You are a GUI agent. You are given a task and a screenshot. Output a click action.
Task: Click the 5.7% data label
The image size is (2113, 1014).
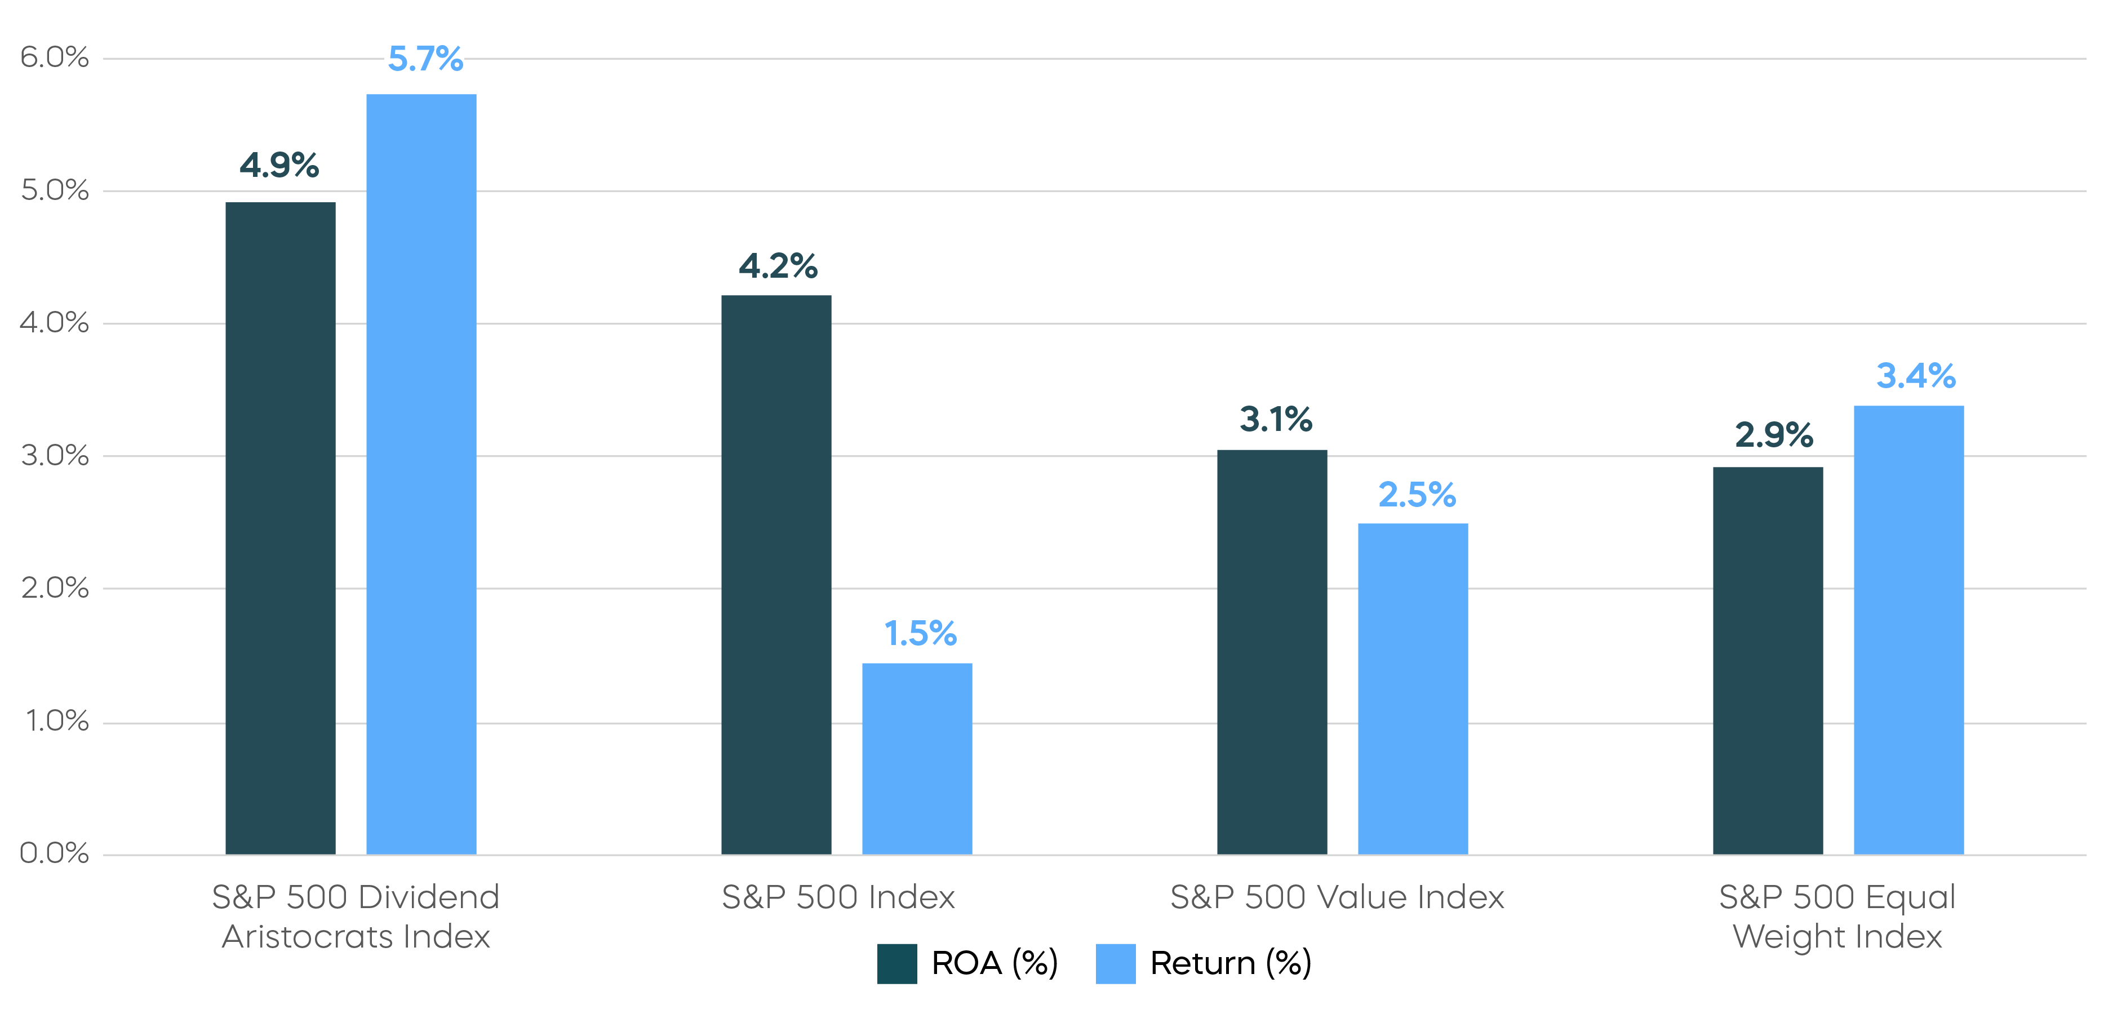point(425,59)
